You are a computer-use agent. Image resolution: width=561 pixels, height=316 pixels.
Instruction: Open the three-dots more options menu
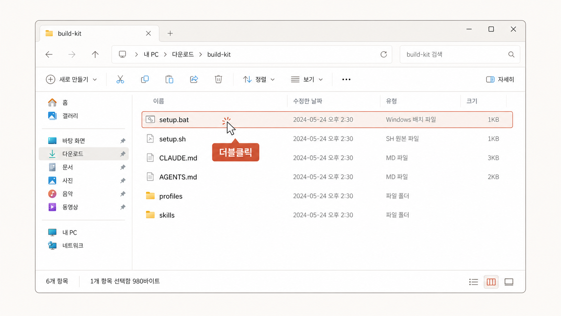click(346, 80)
